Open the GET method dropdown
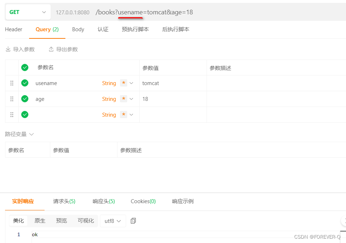The width and height of the screenshot is (346, 243). click(44, 12)
